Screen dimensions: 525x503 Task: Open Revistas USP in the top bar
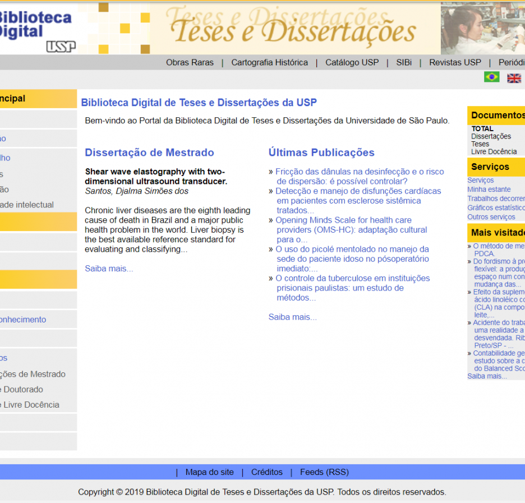tap(455, 63)
